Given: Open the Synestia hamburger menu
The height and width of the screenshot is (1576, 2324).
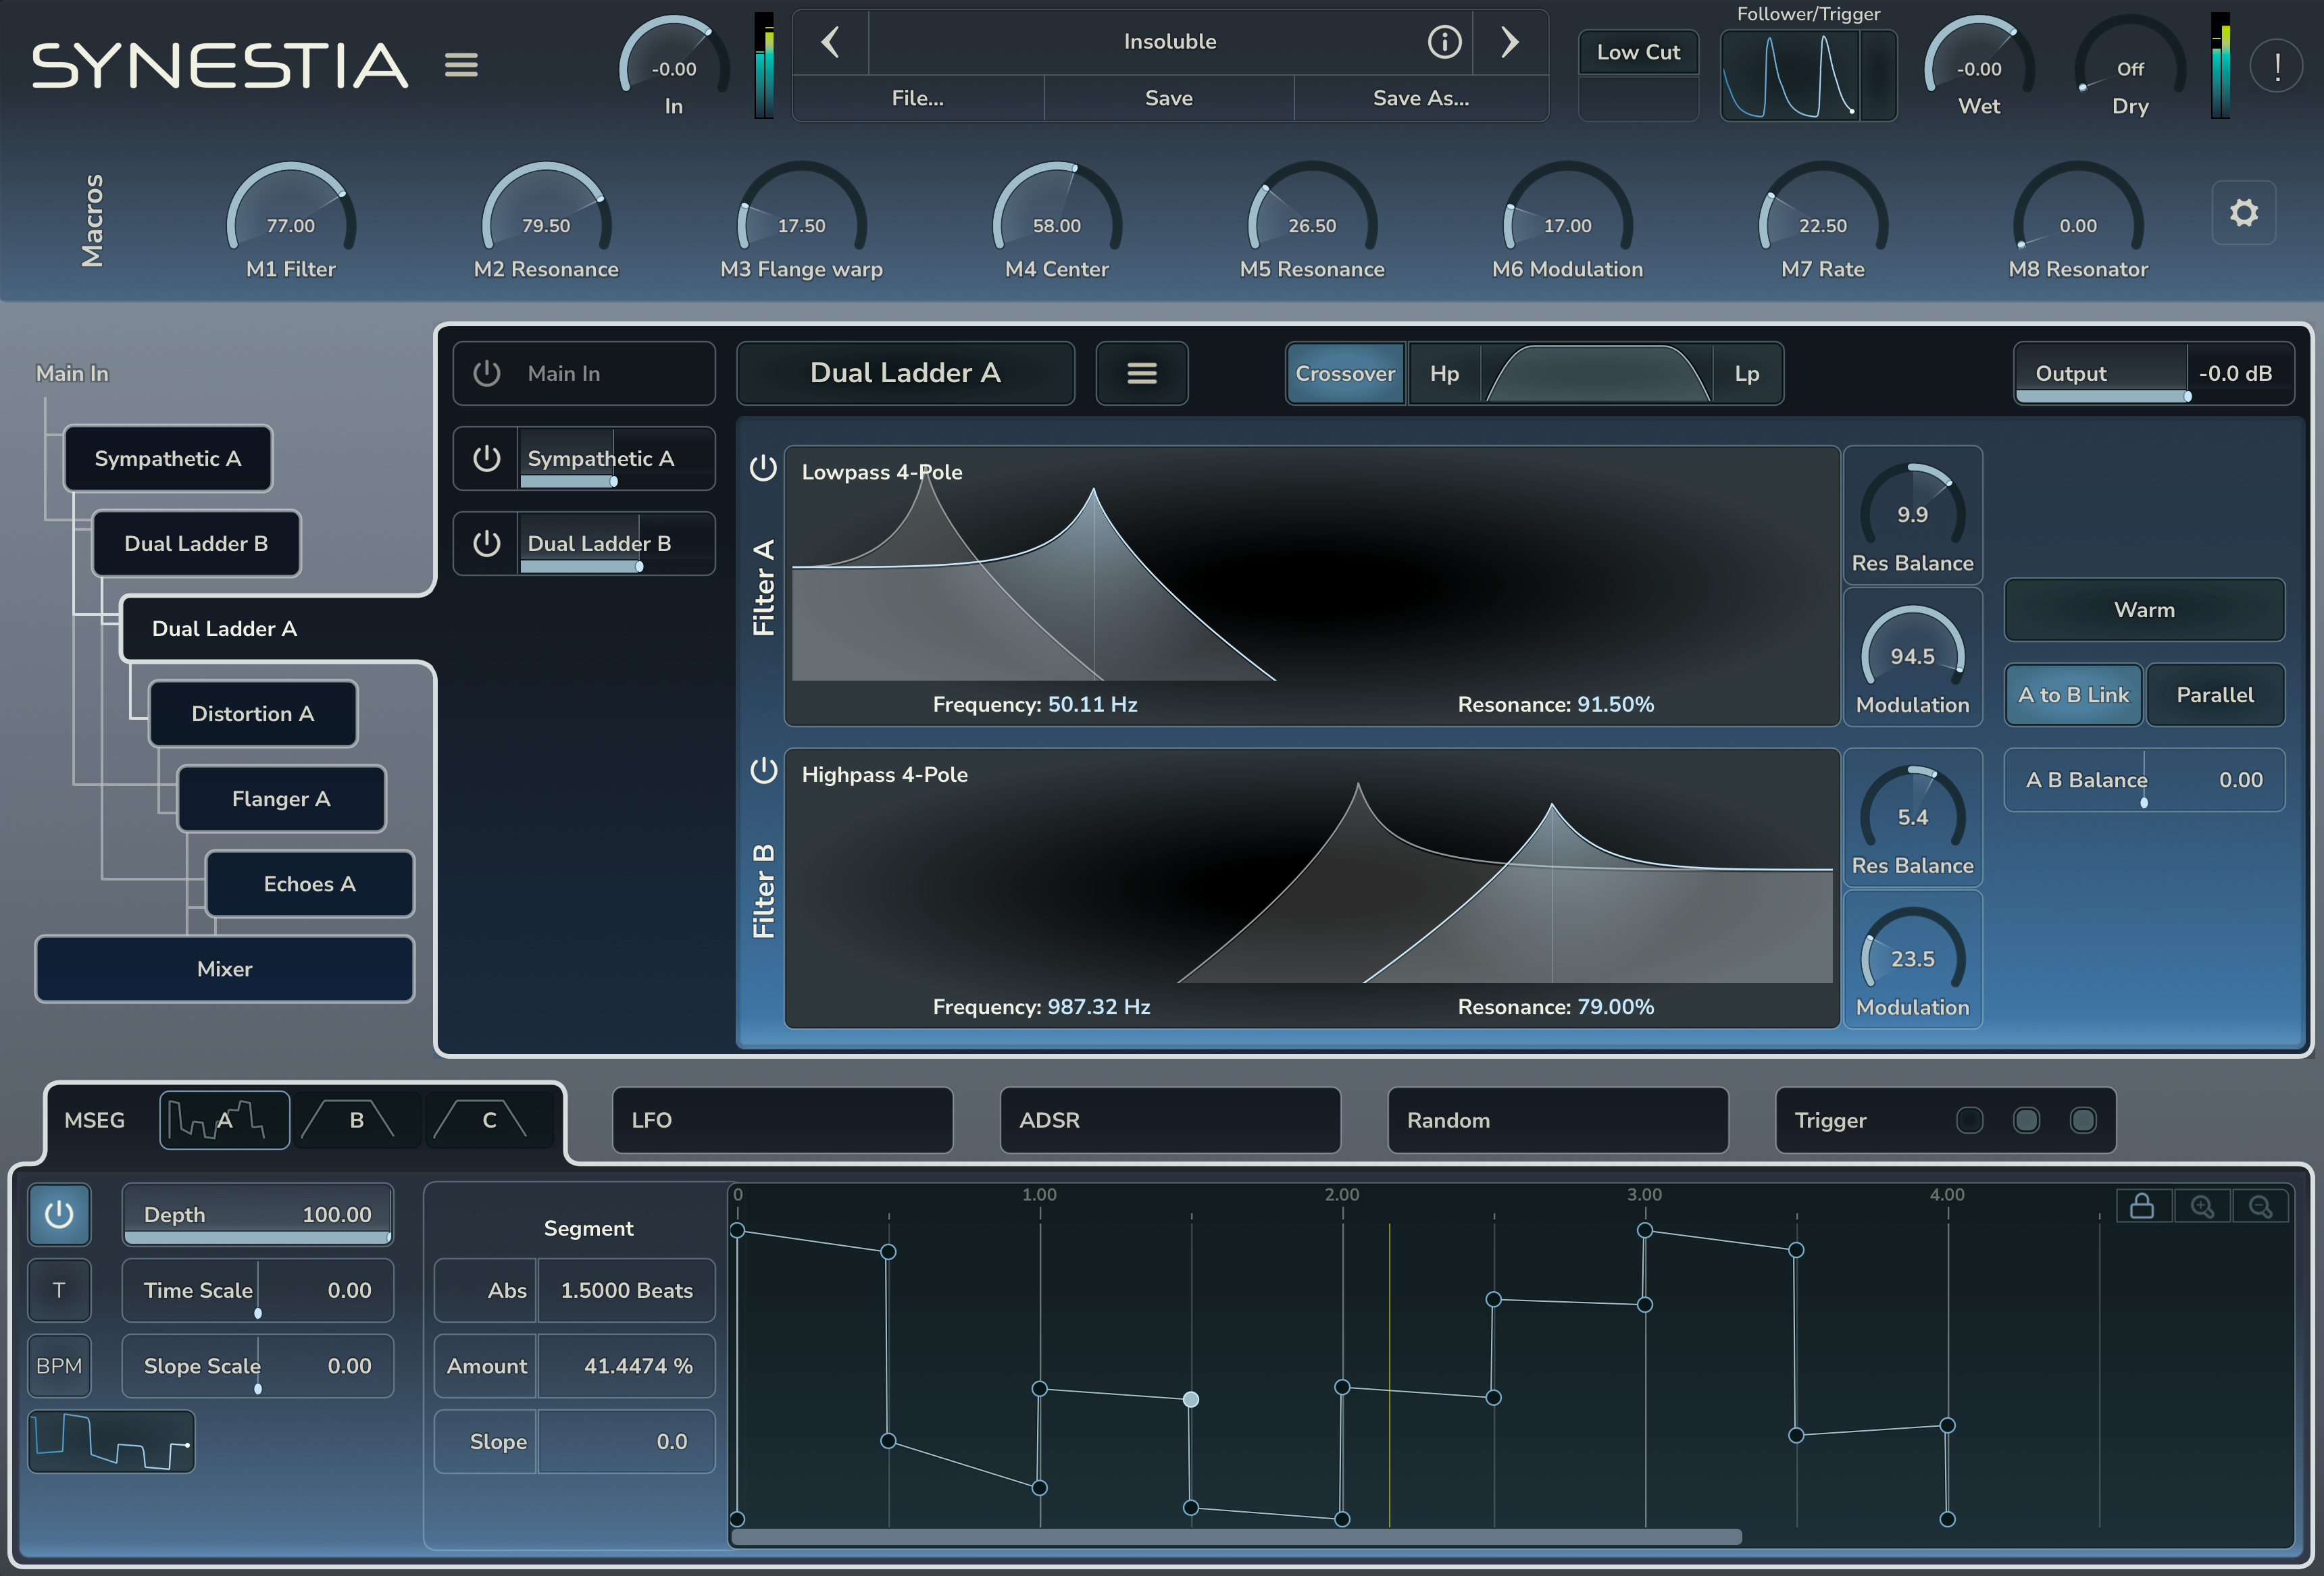Looking at the screenshot, I should 461,65.
